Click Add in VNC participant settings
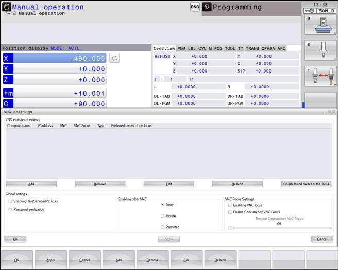 pos(31,184)
